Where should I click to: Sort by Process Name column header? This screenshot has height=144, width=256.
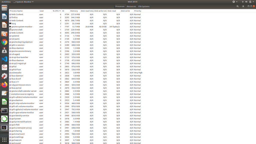tap(16, 11)
